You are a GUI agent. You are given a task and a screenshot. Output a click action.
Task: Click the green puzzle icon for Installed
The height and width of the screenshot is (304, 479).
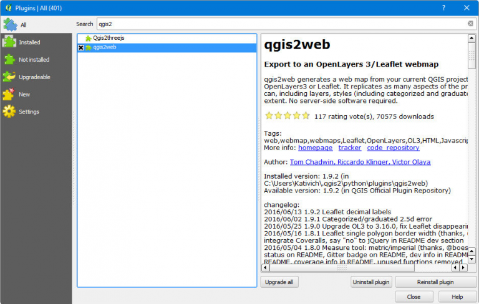pyautogui.click(x=9, y=42)
